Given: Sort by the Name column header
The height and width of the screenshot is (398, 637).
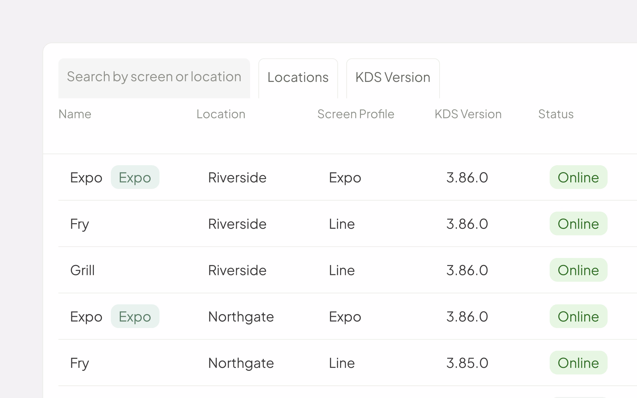Looking at the screenshot, I should pos(75,114).
